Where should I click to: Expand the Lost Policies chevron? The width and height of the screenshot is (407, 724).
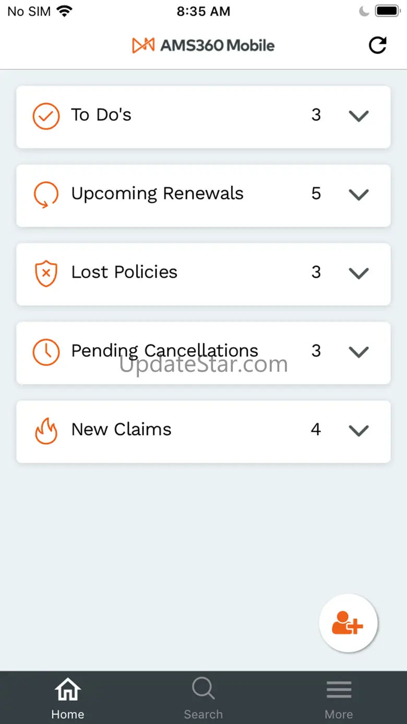pyautogui.click(x=358, y=273)
